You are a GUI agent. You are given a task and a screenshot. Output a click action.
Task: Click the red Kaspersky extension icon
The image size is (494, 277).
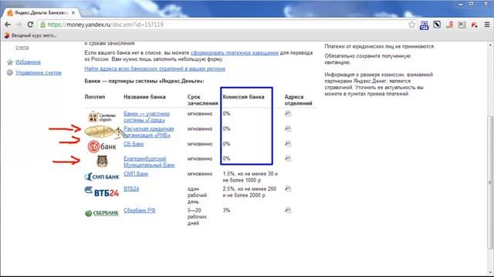pos(474,25)
